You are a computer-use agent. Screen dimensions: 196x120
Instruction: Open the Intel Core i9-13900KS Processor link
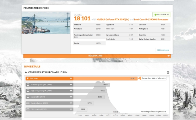pos(151,19)
